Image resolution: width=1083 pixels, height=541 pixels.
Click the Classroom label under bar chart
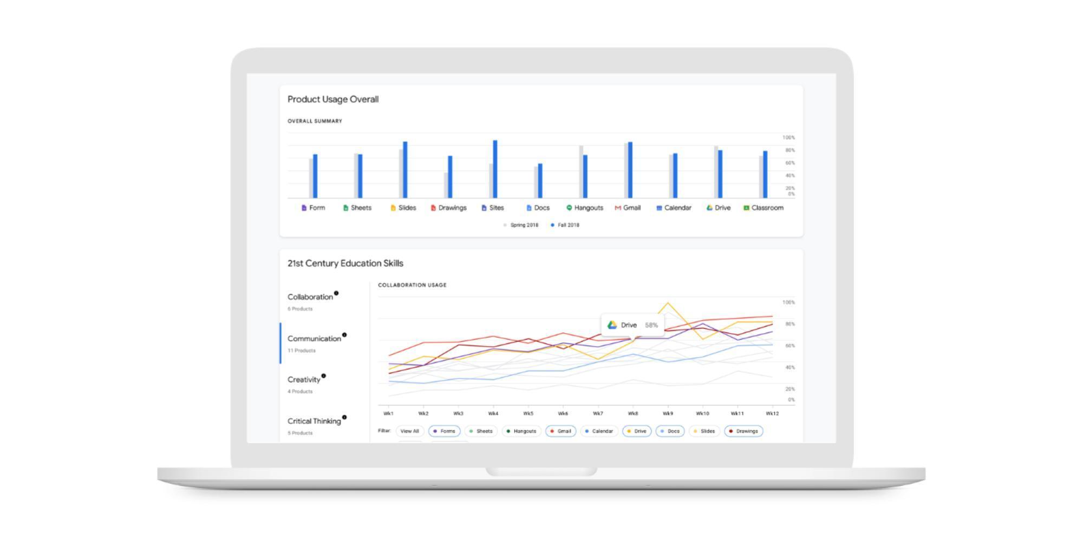coord(767,208)
